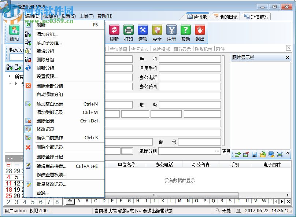Screen dimensions: 296x217
Task: Click the open-picture folder icon
Action: point(263,154)
